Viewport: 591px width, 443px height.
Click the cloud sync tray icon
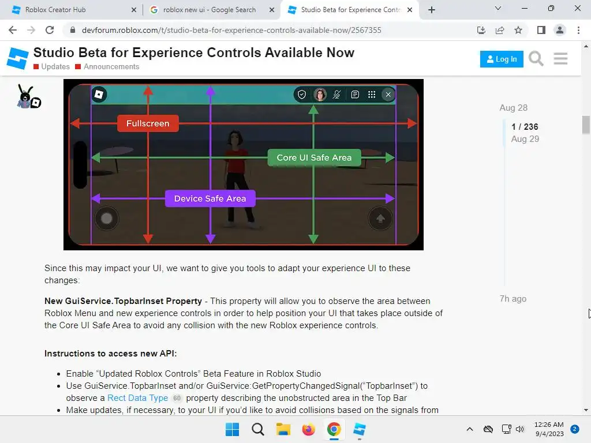click(488, 429)
